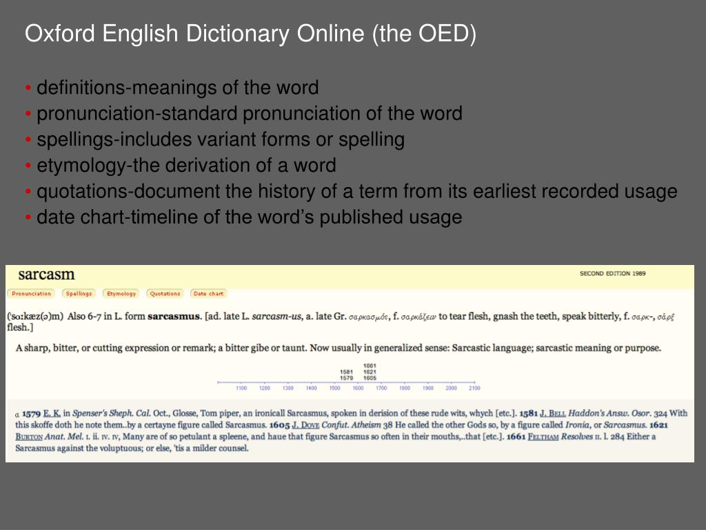Select the 1661 marker on date chart
The image size is (706, 530).
click(370, 366)
